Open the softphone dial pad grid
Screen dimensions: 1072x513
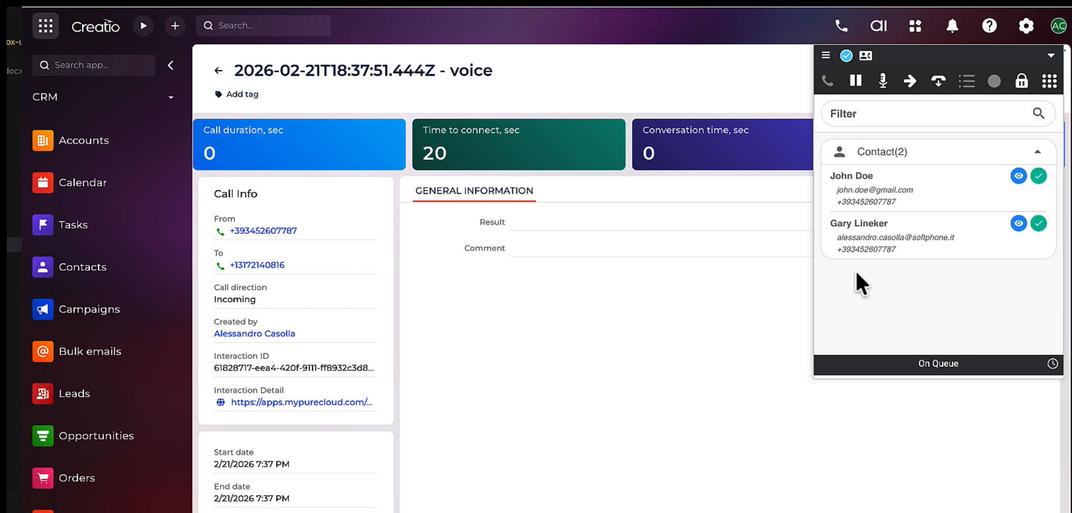point(1050,80)
